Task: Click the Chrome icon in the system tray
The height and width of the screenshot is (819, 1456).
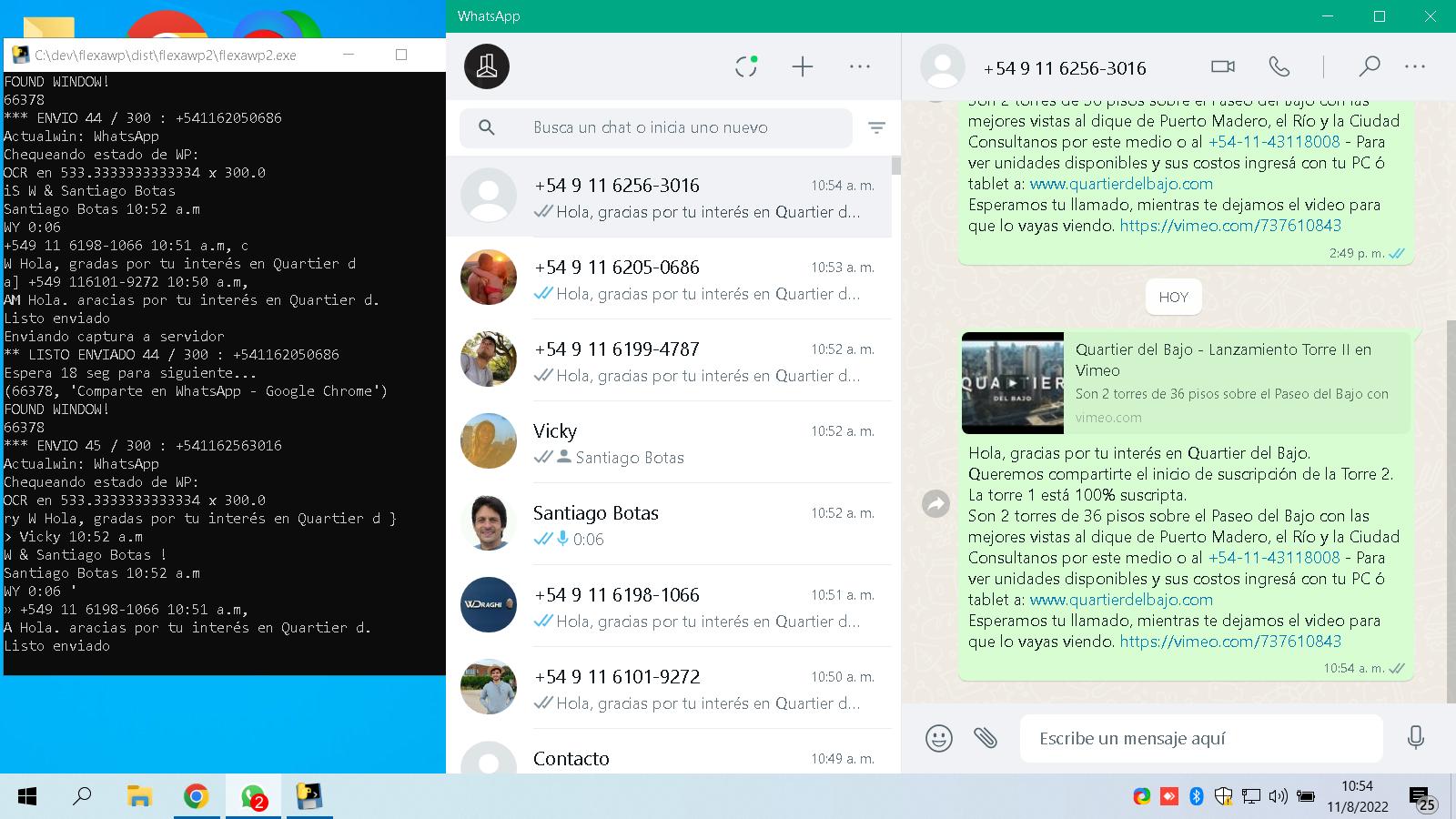Action: (1142, 797)
